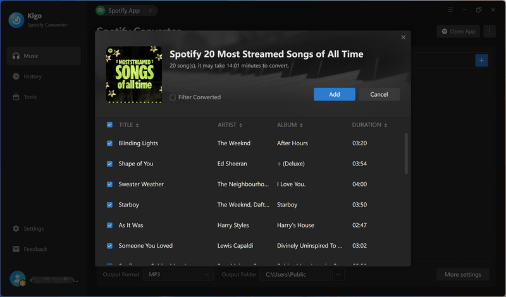
Task: Click the Divinely Uninspired To ... album
Action: (x=309, y=246)
